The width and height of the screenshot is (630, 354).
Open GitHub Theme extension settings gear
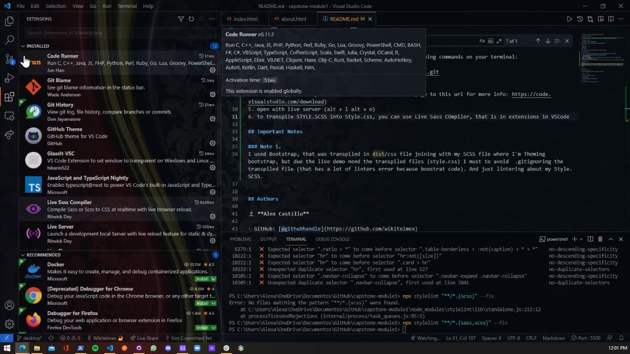tap(213, 143)
